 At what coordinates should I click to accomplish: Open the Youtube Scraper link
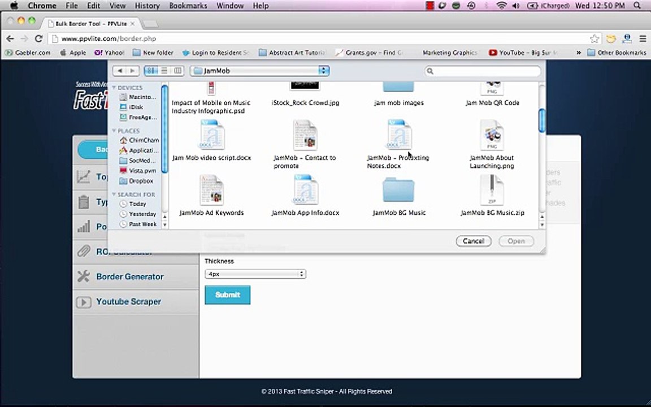click(128, 301)
